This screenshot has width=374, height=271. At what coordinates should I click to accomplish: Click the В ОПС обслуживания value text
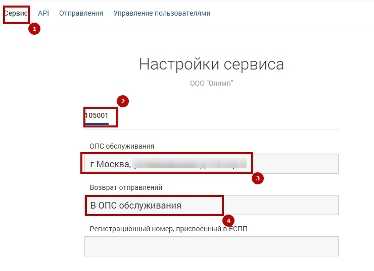[x=135, y=205]
